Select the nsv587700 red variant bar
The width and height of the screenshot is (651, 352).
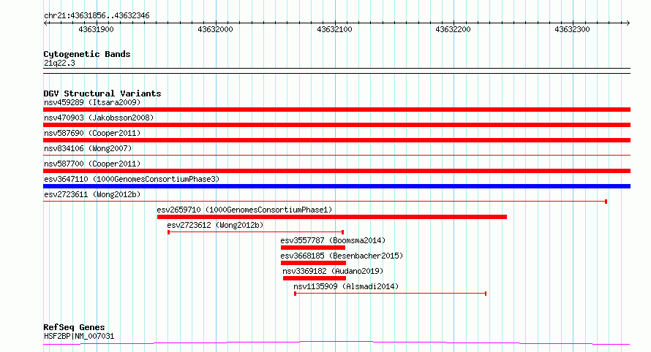[336, 171]
